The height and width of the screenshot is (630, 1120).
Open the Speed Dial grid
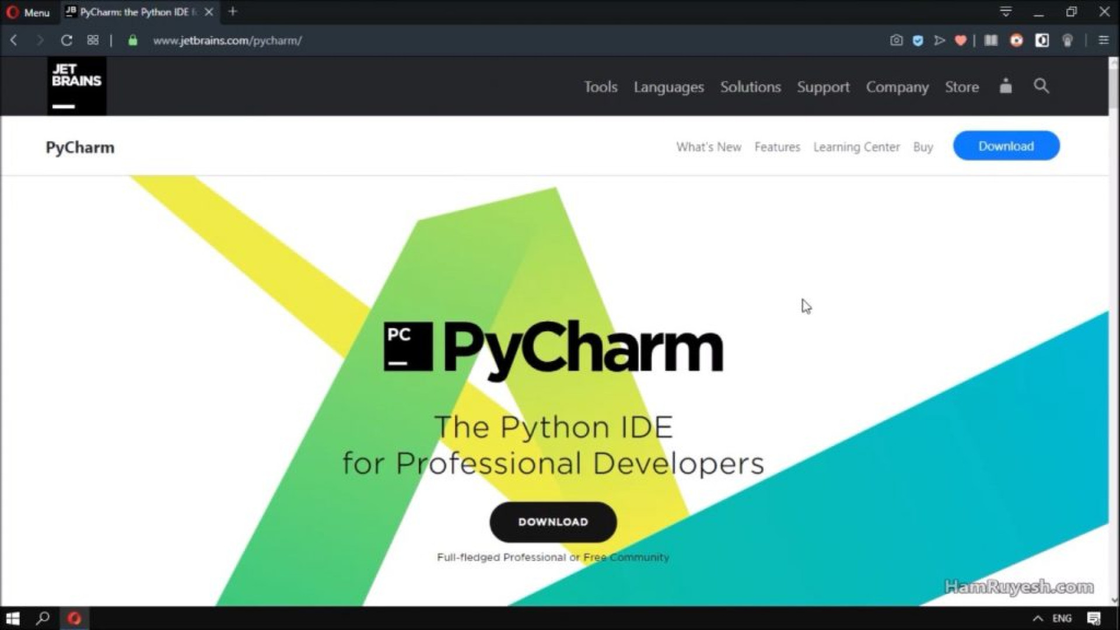pyautogui.click(x=93, y=40)
